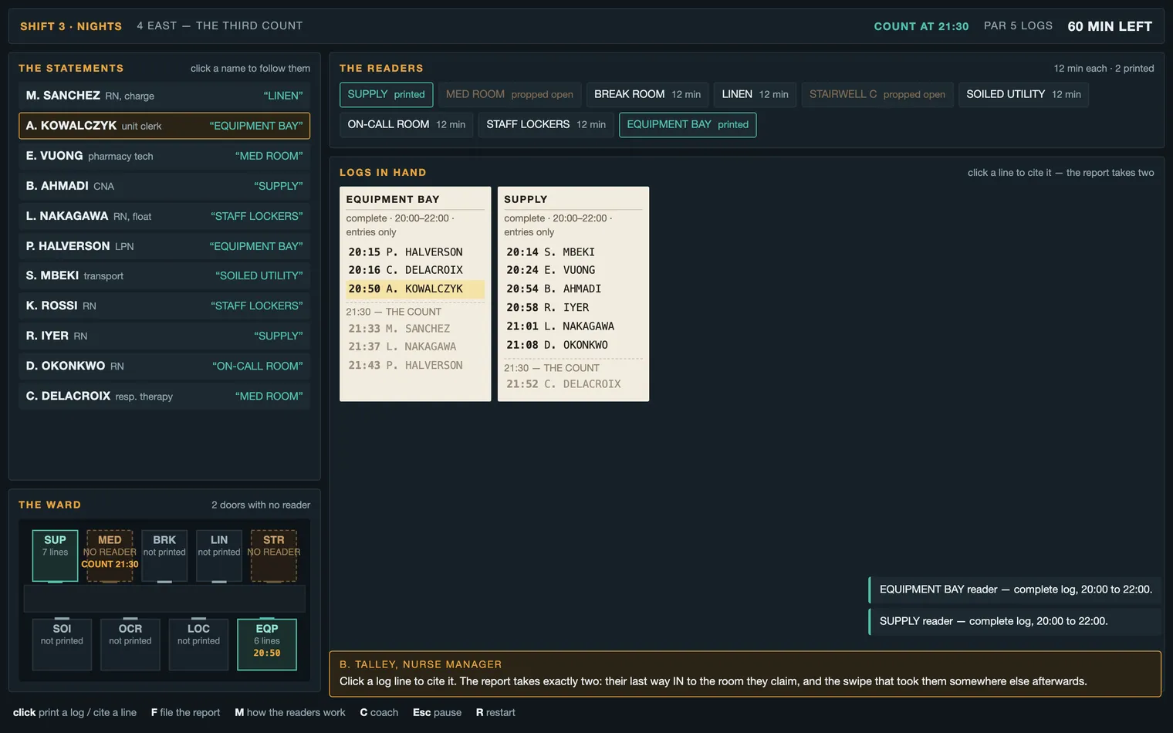
Task: Cite the 21:52 C. Delacroix supply line
Action: point(573,384)
